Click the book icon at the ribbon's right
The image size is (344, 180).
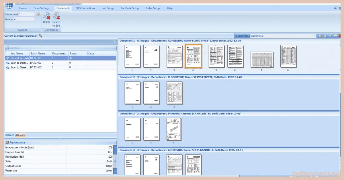pyautogui.click(x=335, y=8)
